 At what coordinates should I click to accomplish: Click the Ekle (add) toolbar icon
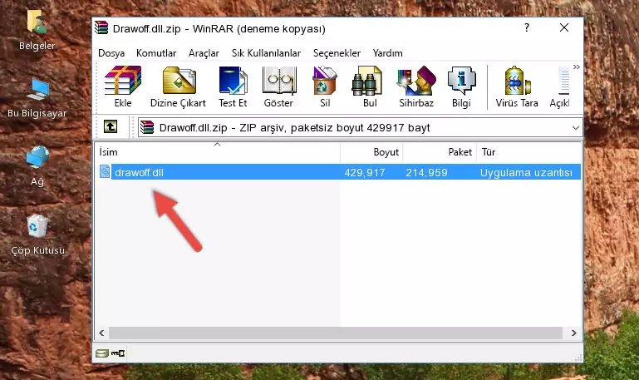point(123,86)
